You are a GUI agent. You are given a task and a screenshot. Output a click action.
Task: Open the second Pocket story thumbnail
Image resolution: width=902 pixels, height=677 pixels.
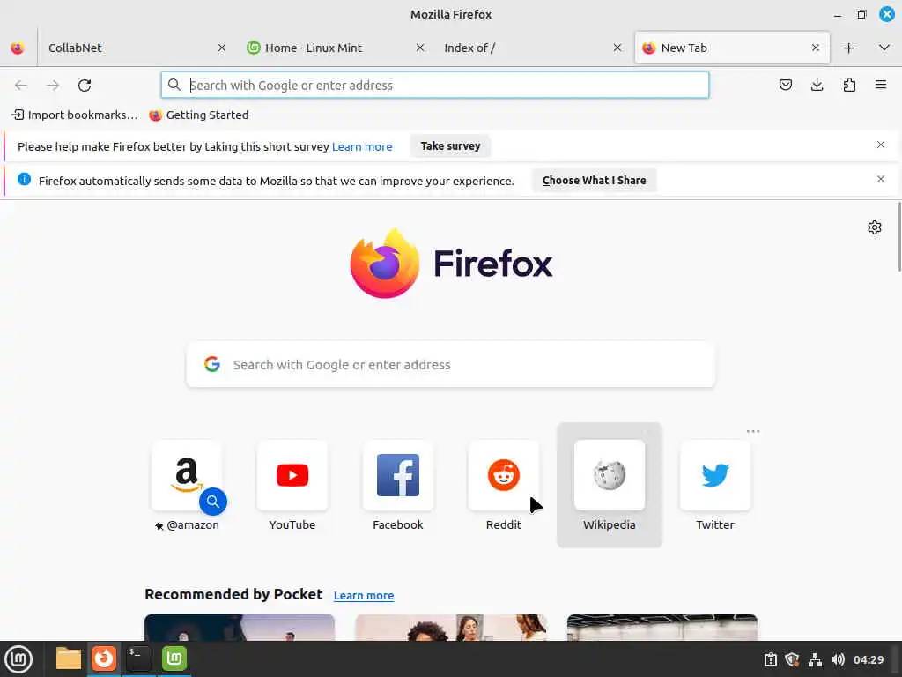(x=451, y=628)
